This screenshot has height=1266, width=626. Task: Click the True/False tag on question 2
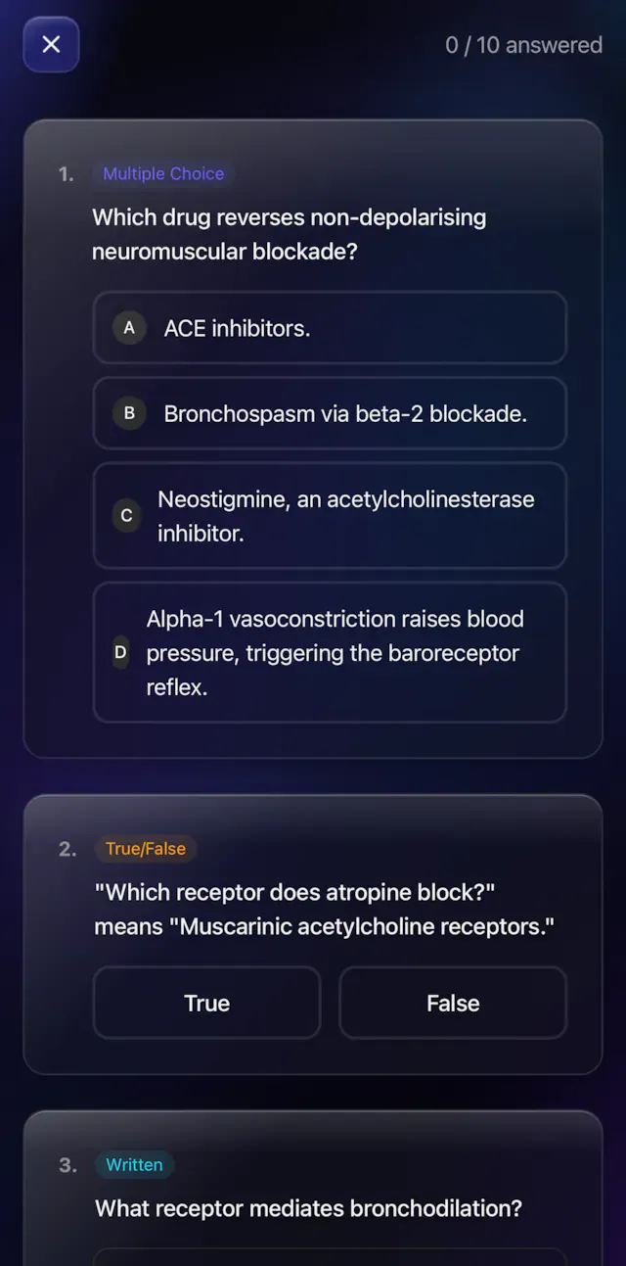pyautogui.click(x=145, y=849)
